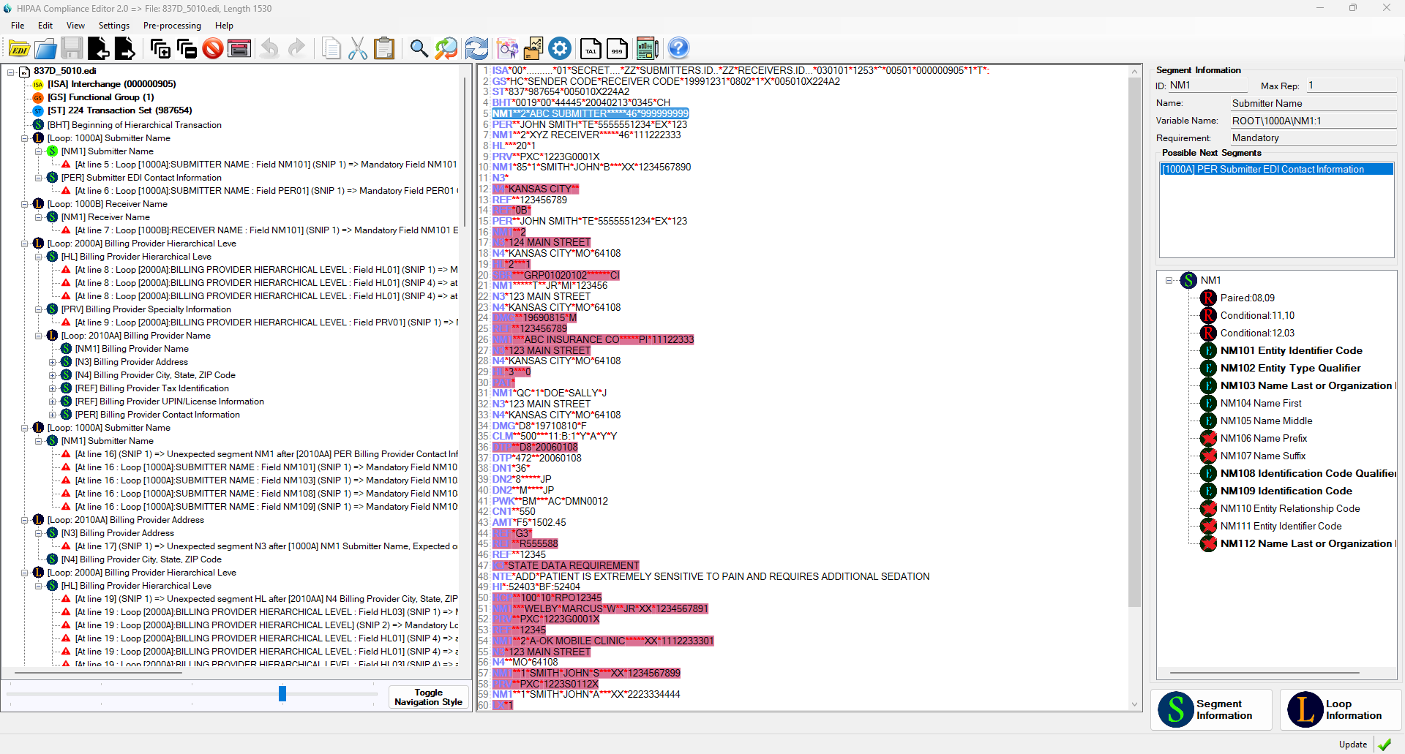Click the 999 acknowledgment document icon
The width and height of the screenshot is (1405, 754).
617,49
